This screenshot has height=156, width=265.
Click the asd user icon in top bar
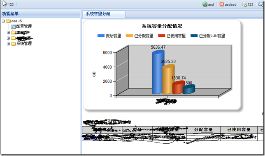tap(205, 4)
